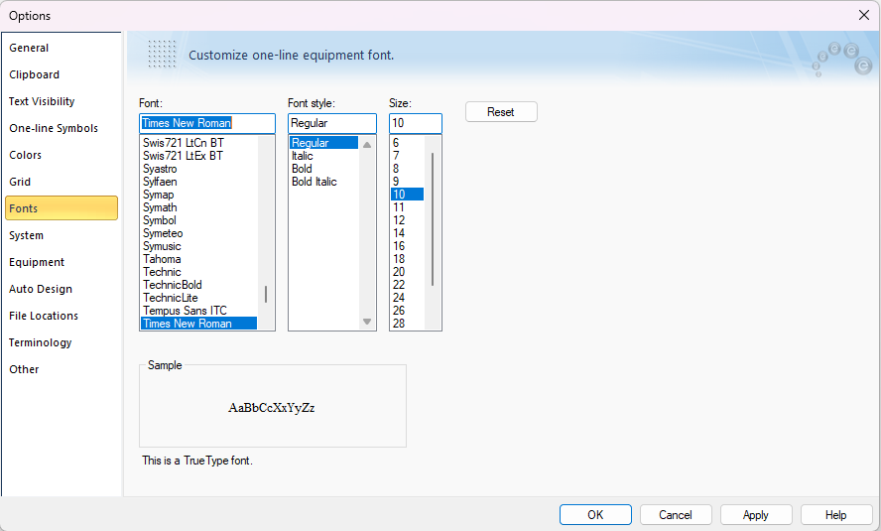Viewport: 881px width, 531px height.
Task: Apply the font changes
Action: [x=756, y=515]
